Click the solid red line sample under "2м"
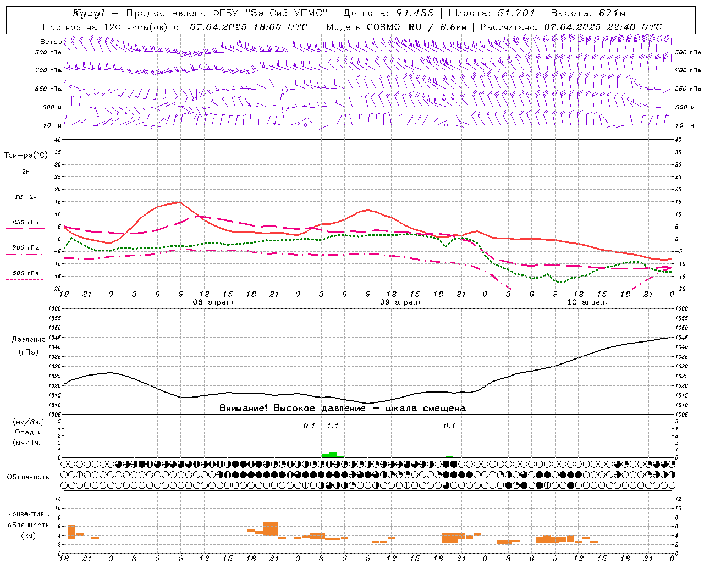Screen dimensions: 704x563 tap(25, 178)
